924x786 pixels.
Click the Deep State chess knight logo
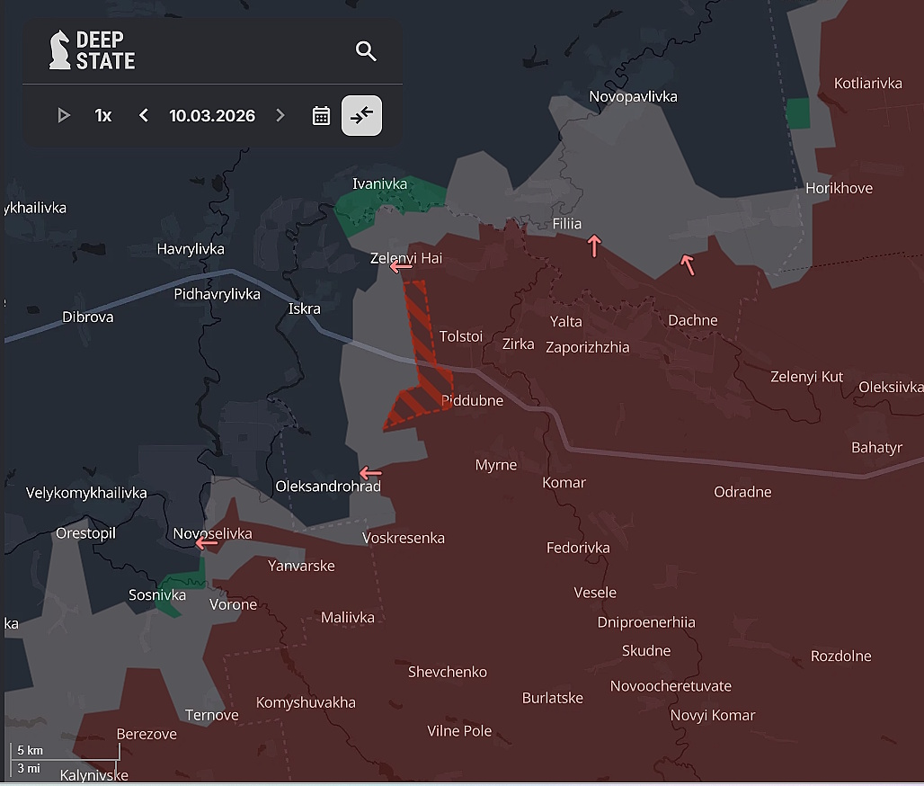click(60, 51)
